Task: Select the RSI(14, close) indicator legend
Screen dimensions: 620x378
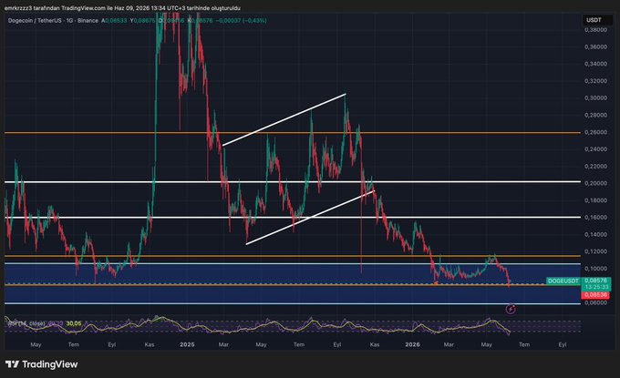Action: click(x=26, y=323)
